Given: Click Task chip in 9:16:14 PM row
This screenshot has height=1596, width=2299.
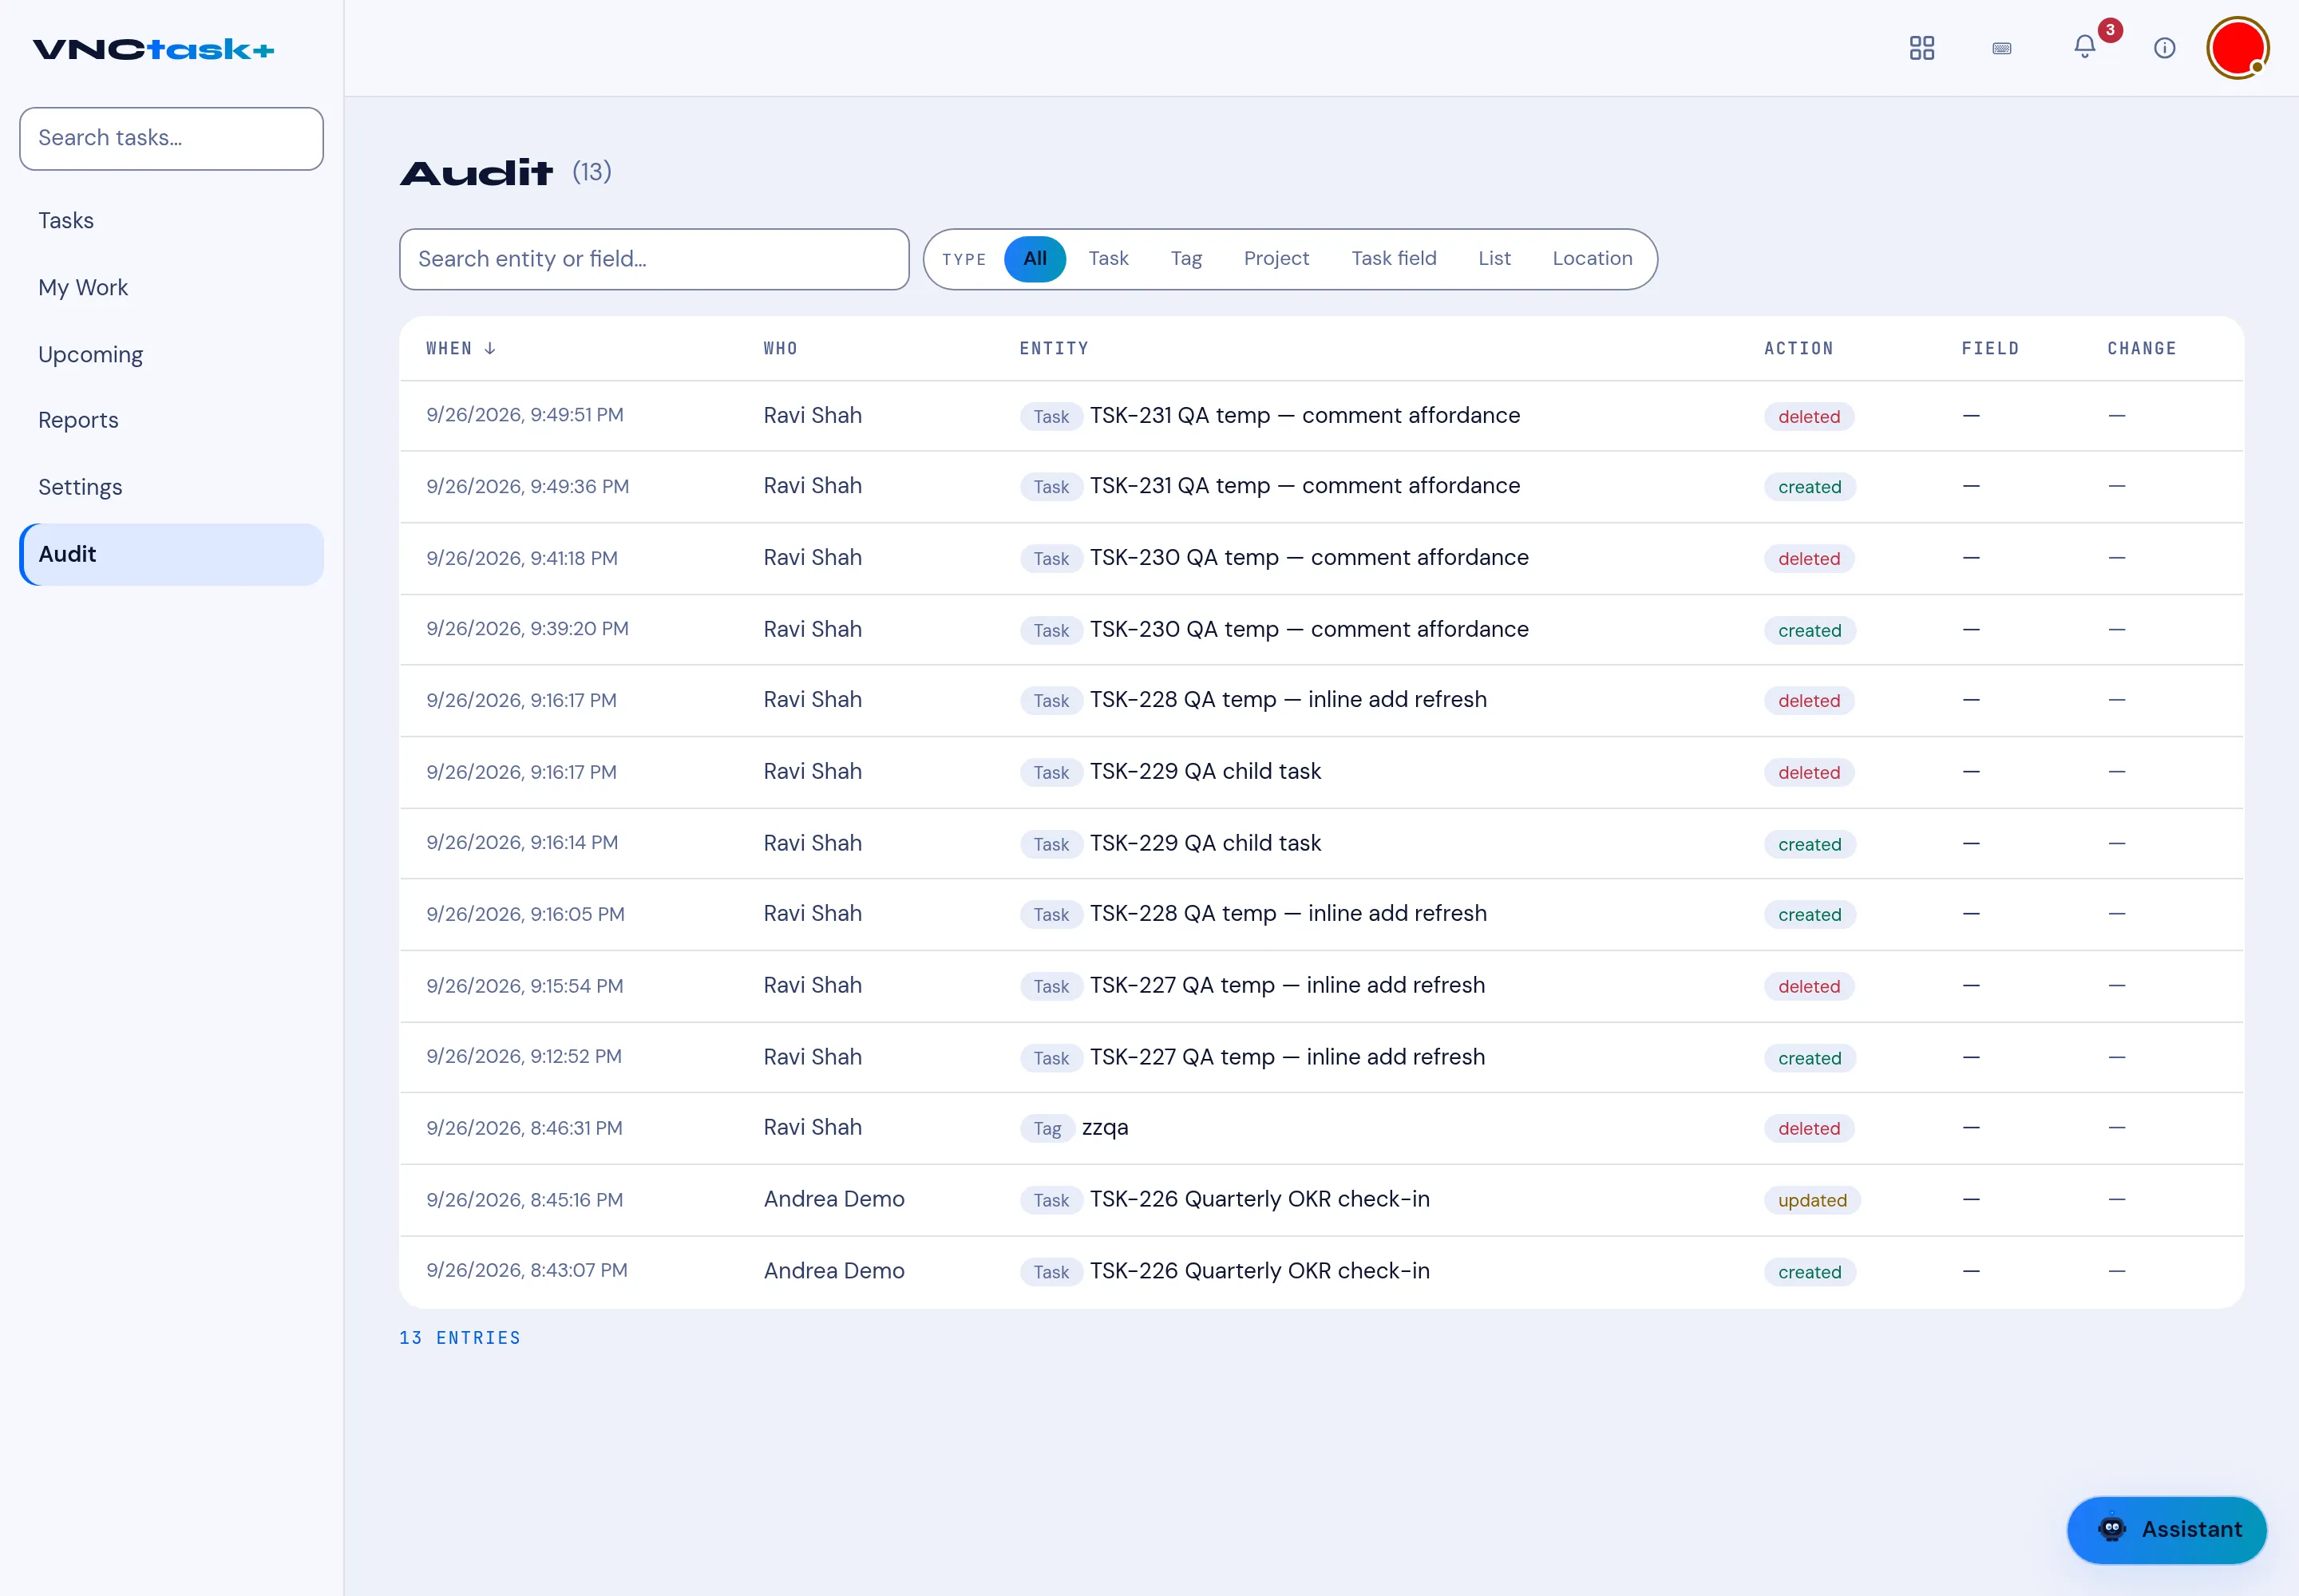Looking at the screenshot, I should pos(1051,844).
